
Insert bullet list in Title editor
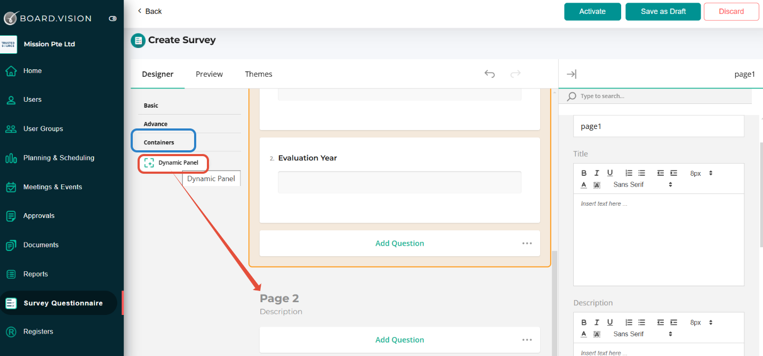[x=641, y=173]
